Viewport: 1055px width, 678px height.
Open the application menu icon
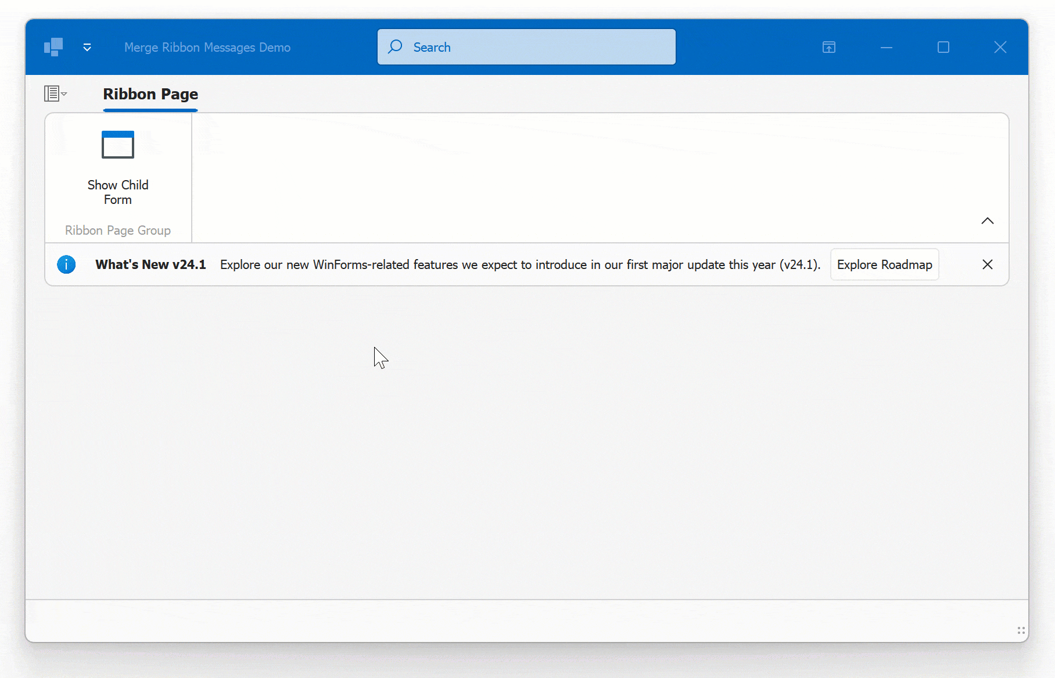(x=52, y=93)
